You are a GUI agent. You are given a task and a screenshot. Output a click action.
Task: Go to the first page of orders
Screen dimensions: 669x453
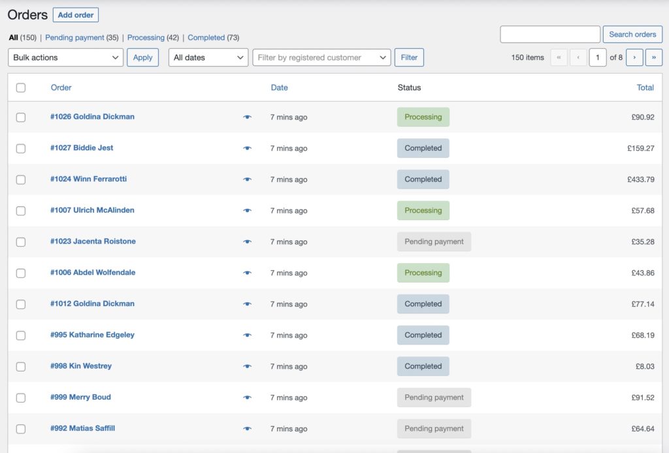point(559,57)
